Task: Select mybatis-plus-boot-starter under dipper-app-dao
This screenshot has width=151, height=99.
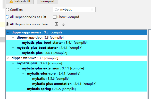Action: [77, 43]
